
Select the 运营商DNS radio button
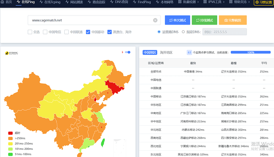tap(159, 32)
